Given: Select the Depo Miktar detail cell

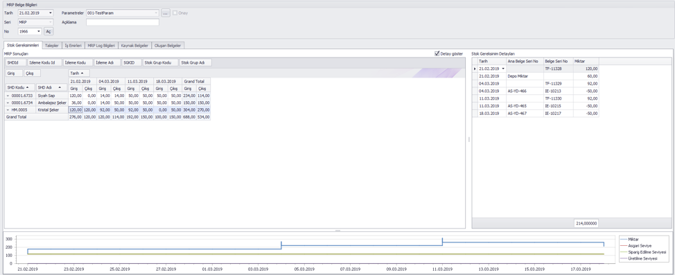Looking at the screenshot, I should [525, 76].
